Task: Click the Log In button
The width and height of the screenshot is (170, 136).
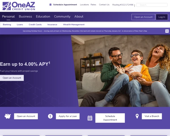Action: [162, 17]
